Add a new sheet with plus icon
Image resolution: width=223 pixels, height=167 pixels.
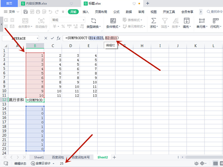[x=114, y=157]
